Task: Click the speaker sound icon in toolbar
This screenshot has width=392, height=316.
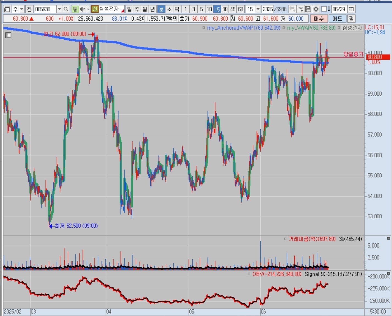Action: 82,9
